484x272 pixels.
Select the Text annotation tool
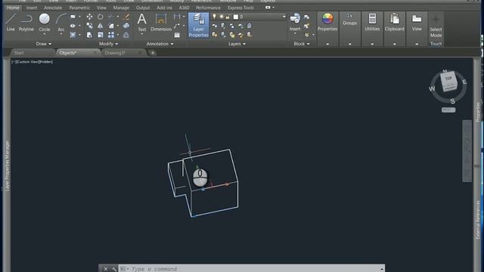tap(141, 23)
